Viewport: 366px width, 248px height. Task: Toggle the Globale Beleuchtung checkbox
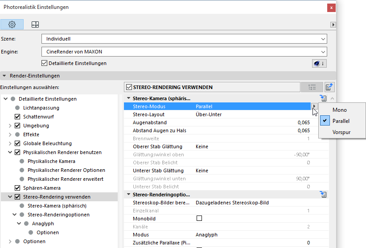click(17, 143)
